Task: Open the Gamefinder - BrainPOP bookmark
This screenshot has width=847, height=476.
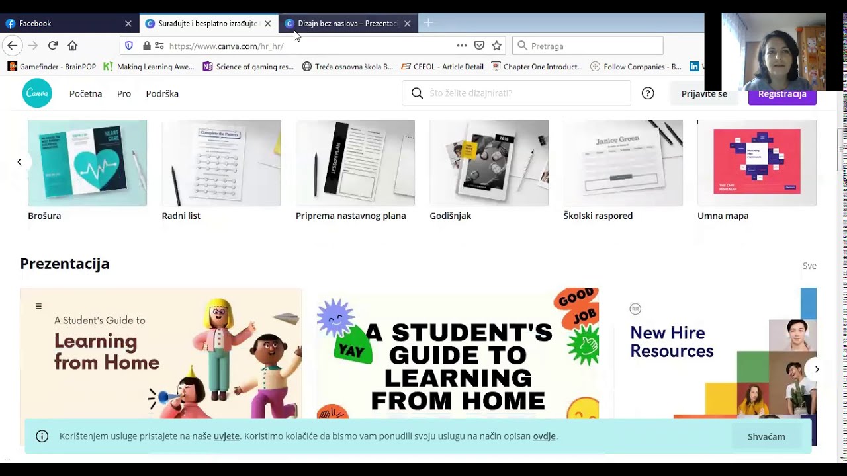Action: pyautogui.click(x=52, y=67)
